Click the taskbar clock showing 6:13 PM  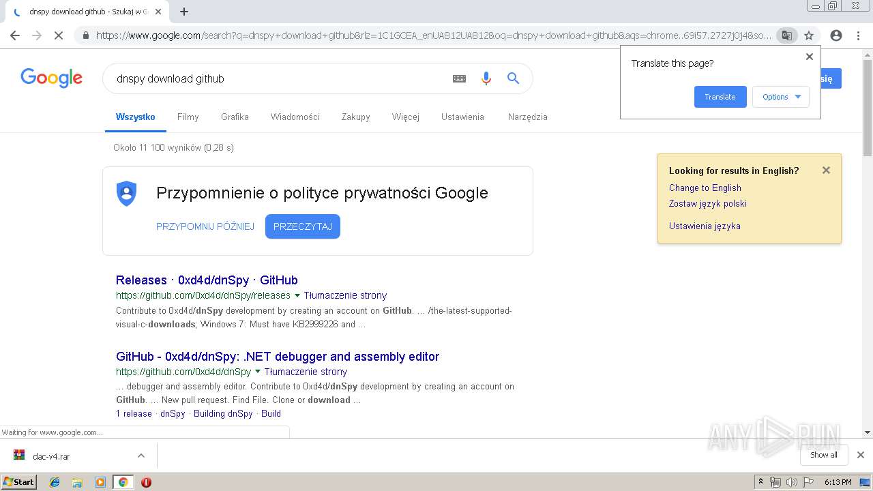pos(838,482)
